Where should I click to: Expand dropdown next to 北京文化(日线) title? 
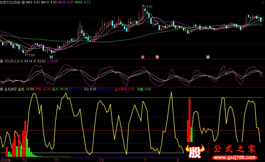[23, 2]
